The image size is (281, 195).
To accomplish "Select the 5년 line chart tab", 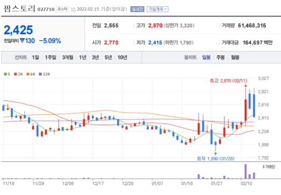I will [x=108, y=57].
